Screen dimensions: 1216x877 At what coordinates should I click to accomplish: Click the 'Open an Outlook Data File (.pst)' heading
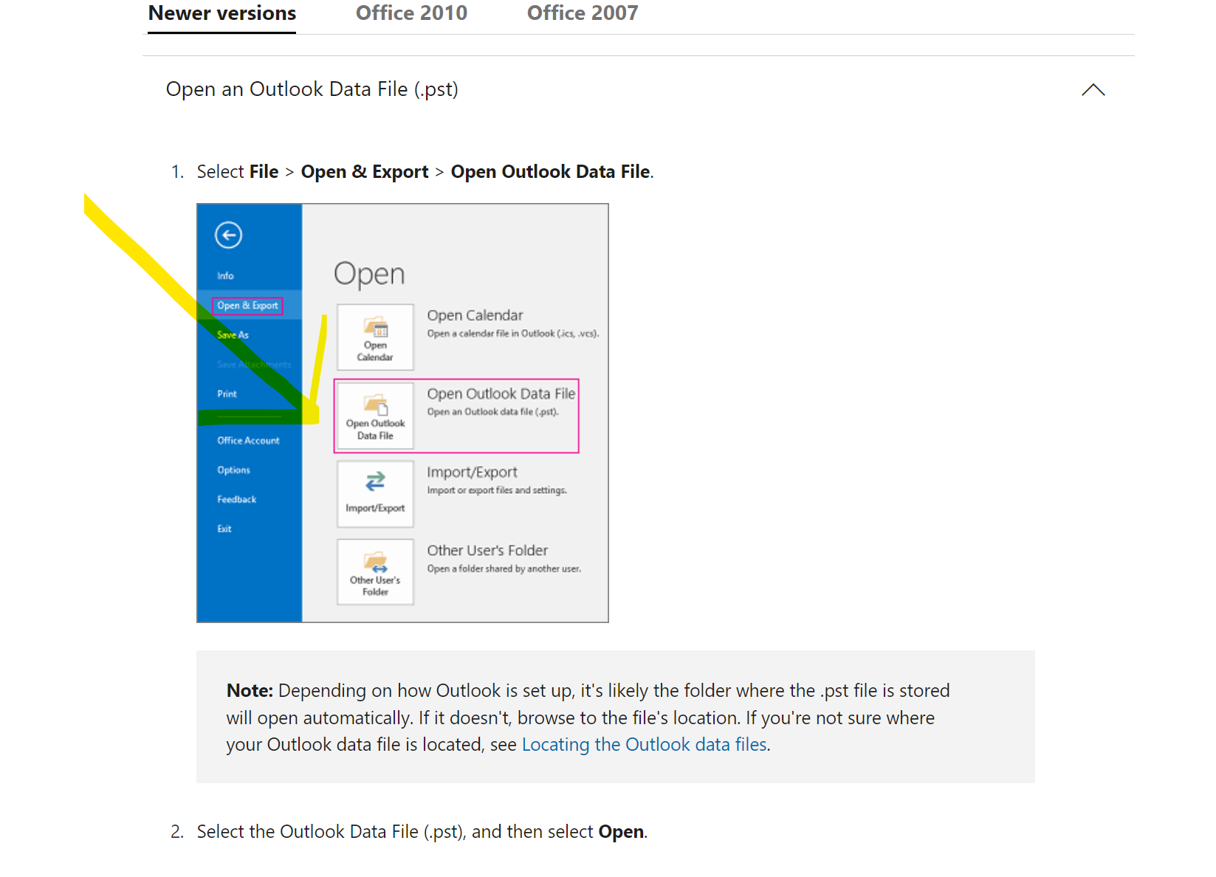[x=312, y=89]
